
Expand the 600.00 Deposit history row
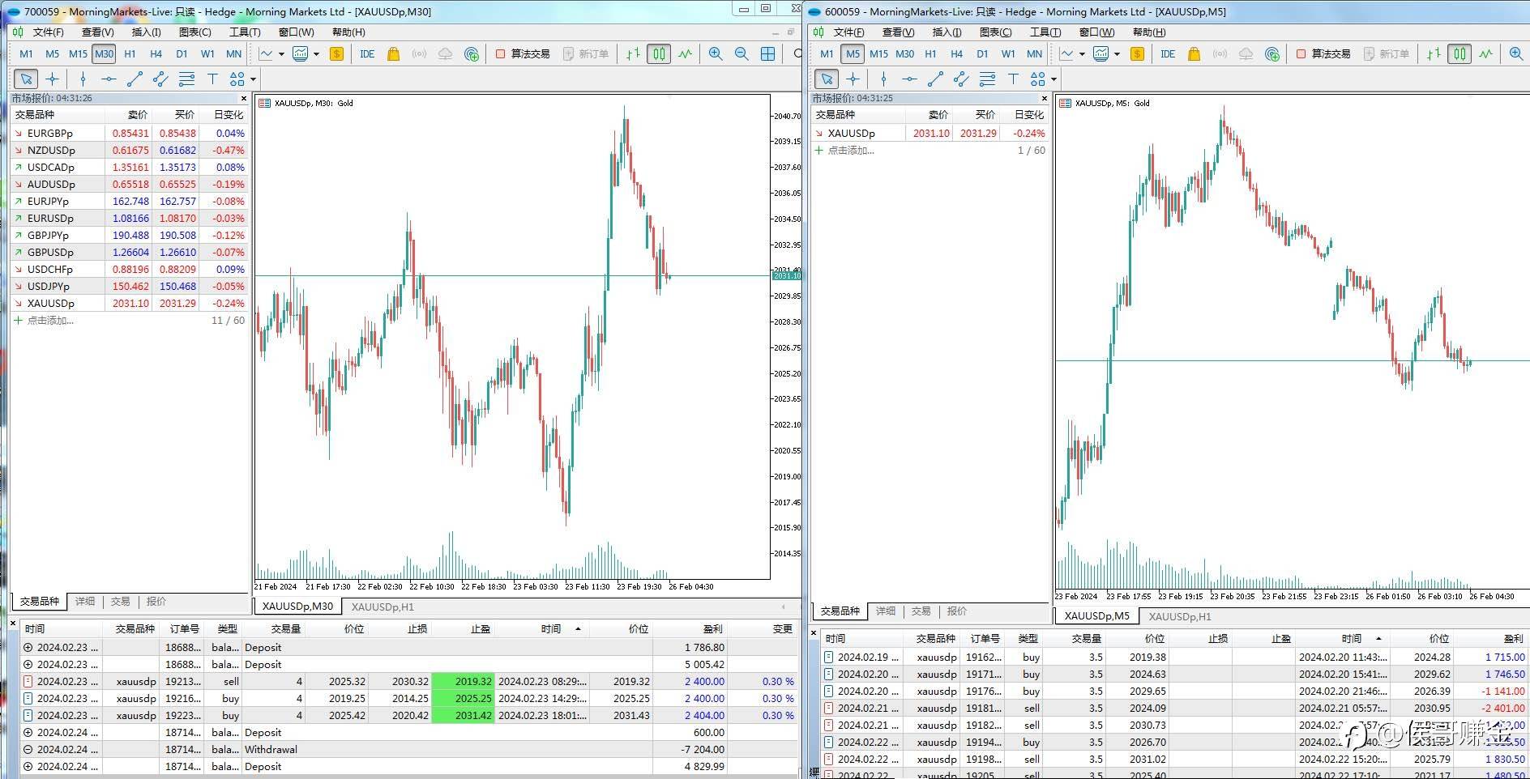click(28, 733)
